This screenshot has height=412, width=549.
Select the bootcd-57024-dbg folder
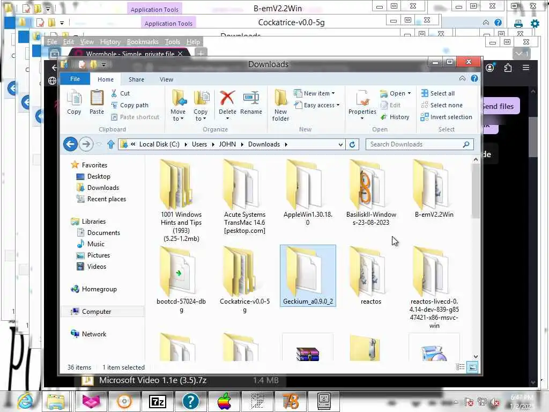(181, 279)
